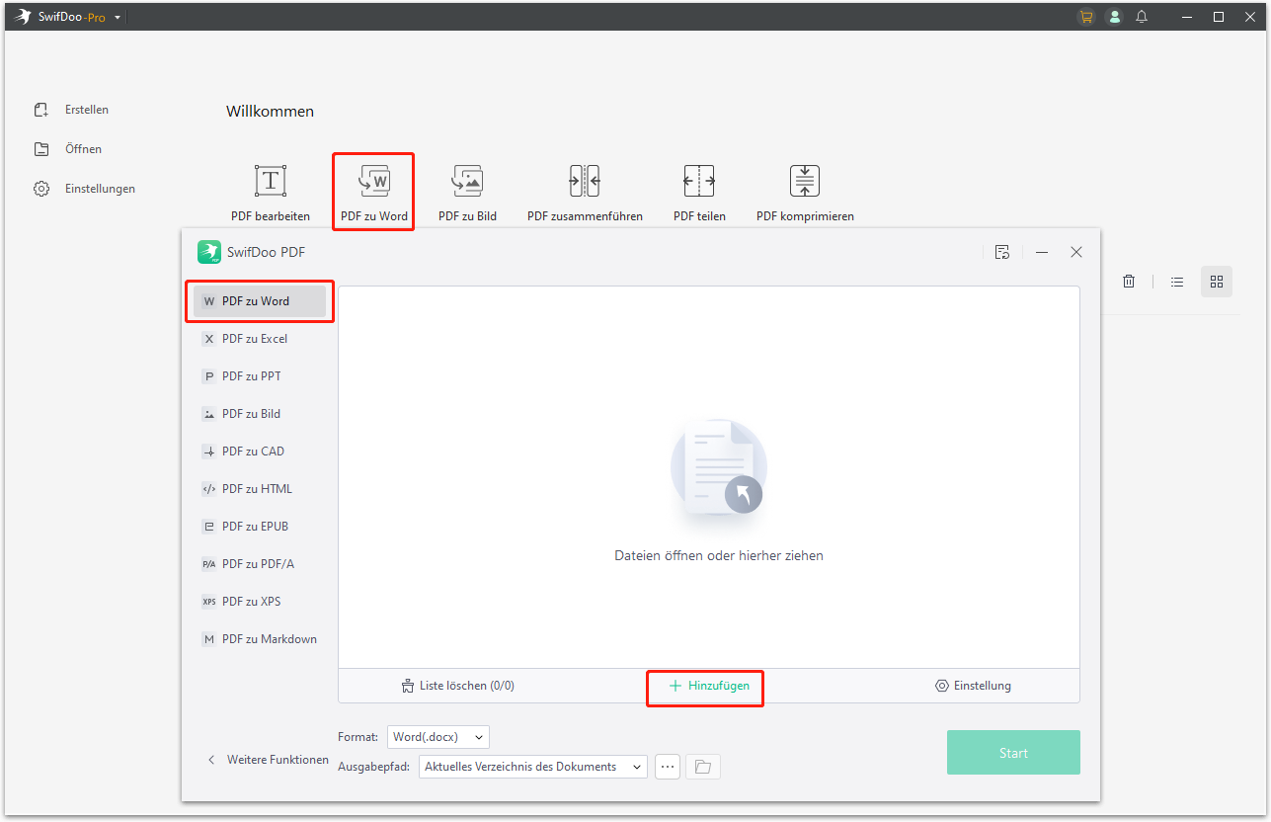
Task: Click the browse output path ellipsis button
Action: click(x=668, y=767)
